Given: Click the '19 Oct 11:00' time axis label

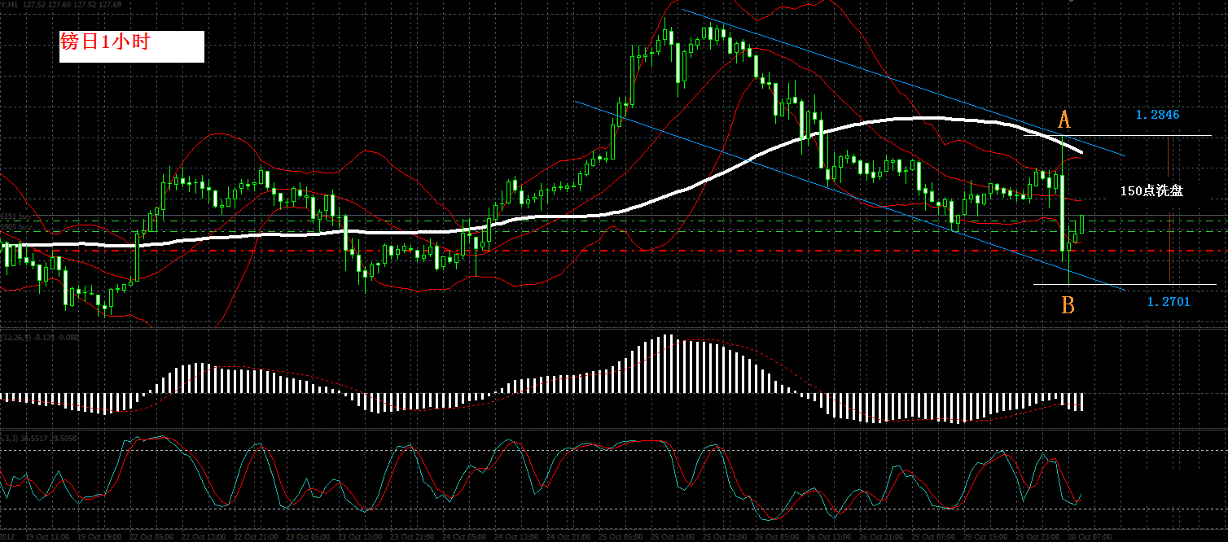Looking at the screenshot, I should pyautogui.click(x=47, y=536).
